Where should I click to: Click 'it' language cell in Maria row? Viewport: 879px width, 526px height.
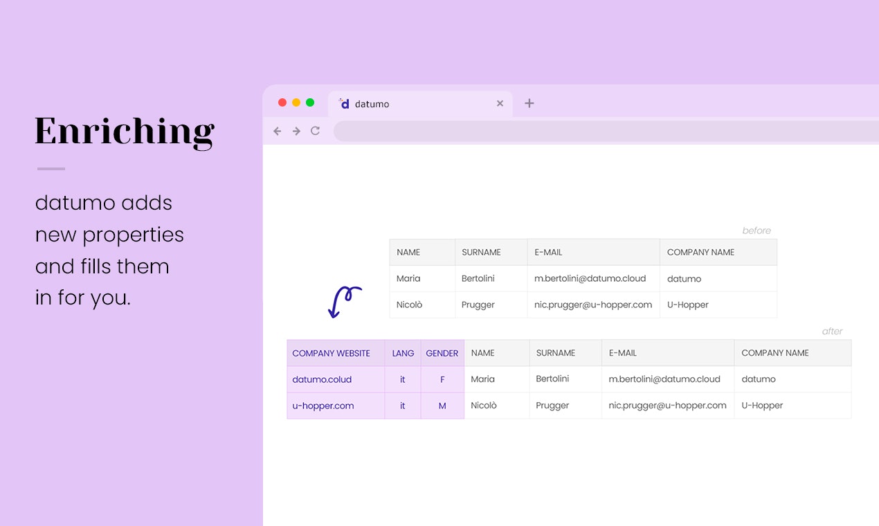tap(403, 379)
